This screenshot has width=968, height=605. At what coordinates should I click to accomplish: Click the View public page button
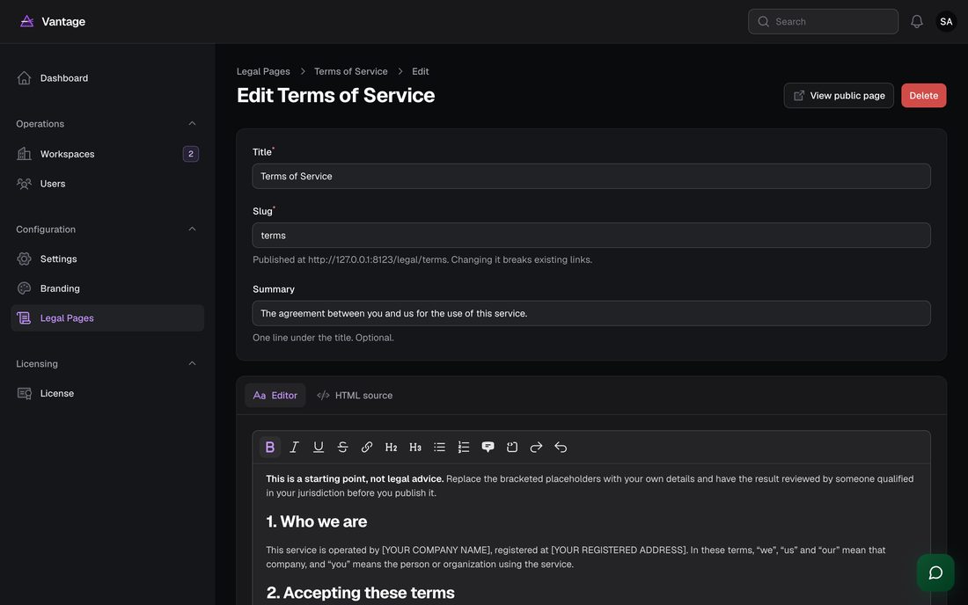[x=839, y=96]
